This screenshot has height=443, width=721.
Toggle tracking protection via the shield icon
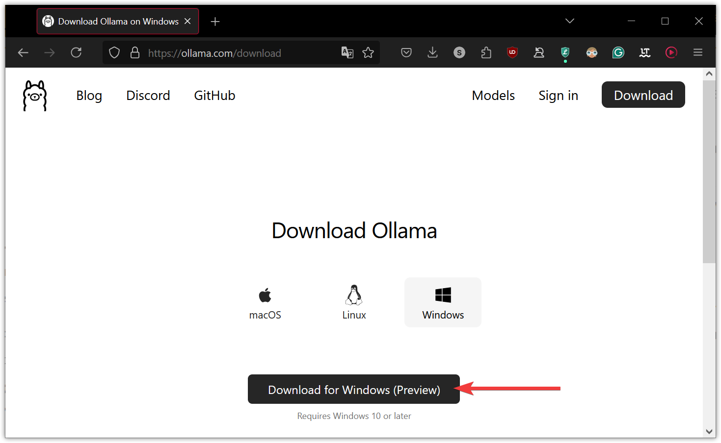point(114,52)
